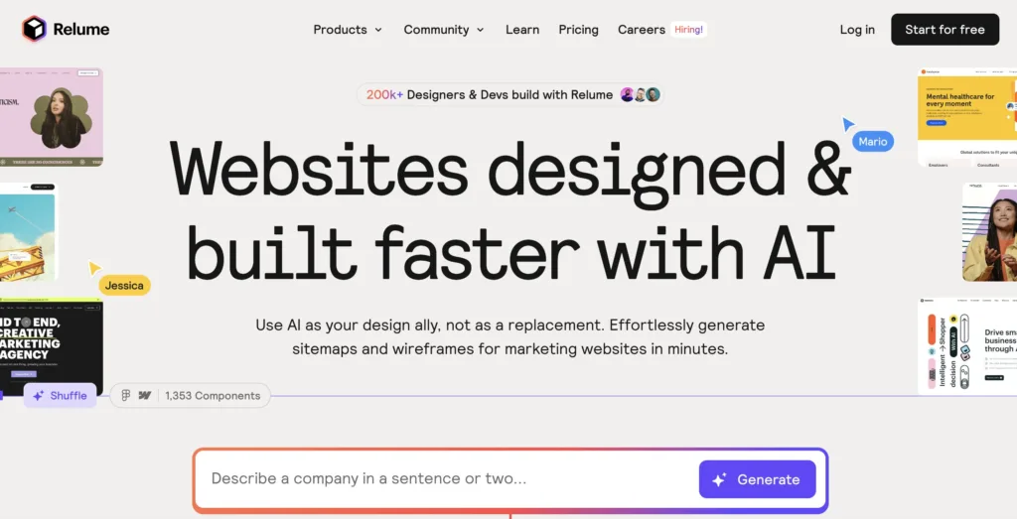Click the Log in link
This screenshot has height=519, width=1017.
(857, 29)
